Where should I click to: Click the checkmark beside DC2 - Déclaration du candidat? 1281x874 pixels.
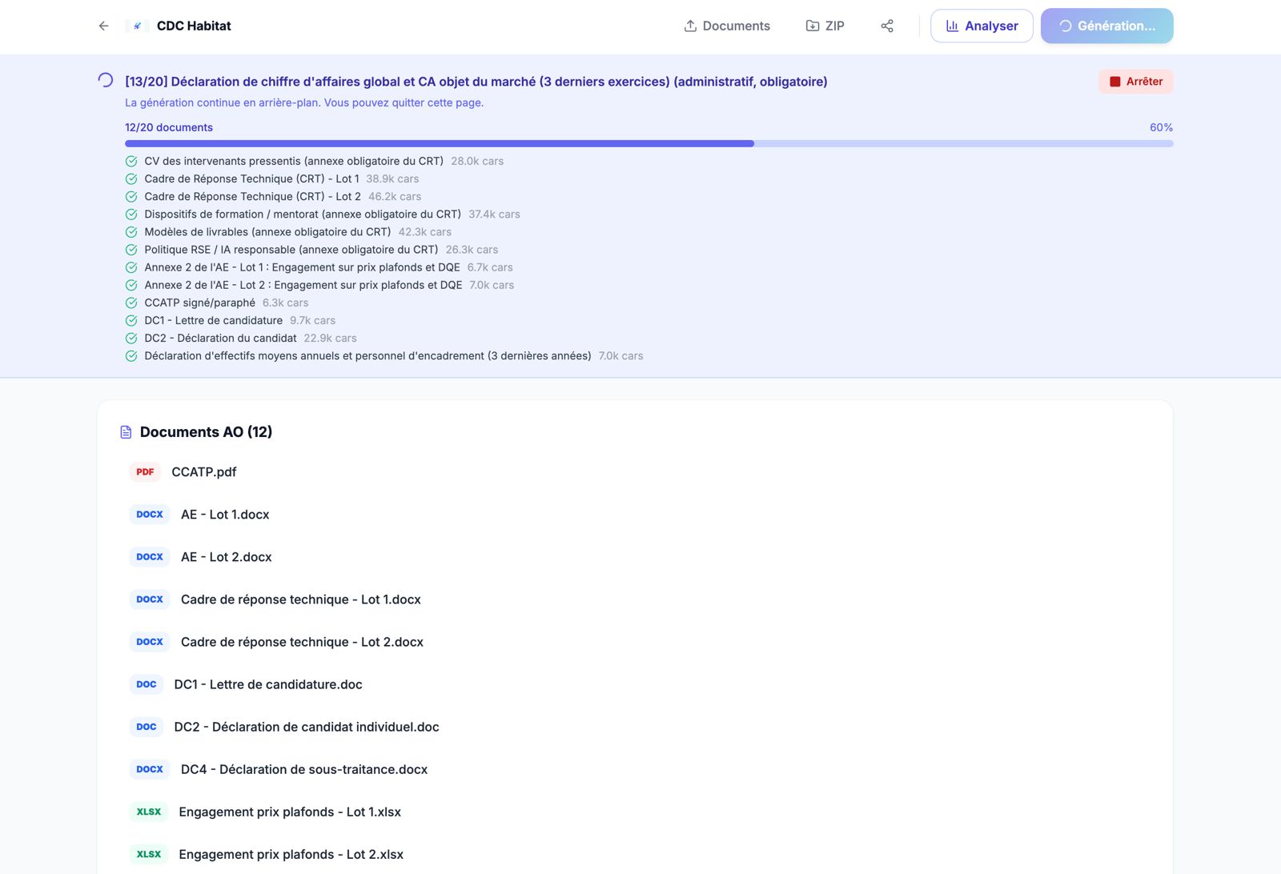coord(131,338)
